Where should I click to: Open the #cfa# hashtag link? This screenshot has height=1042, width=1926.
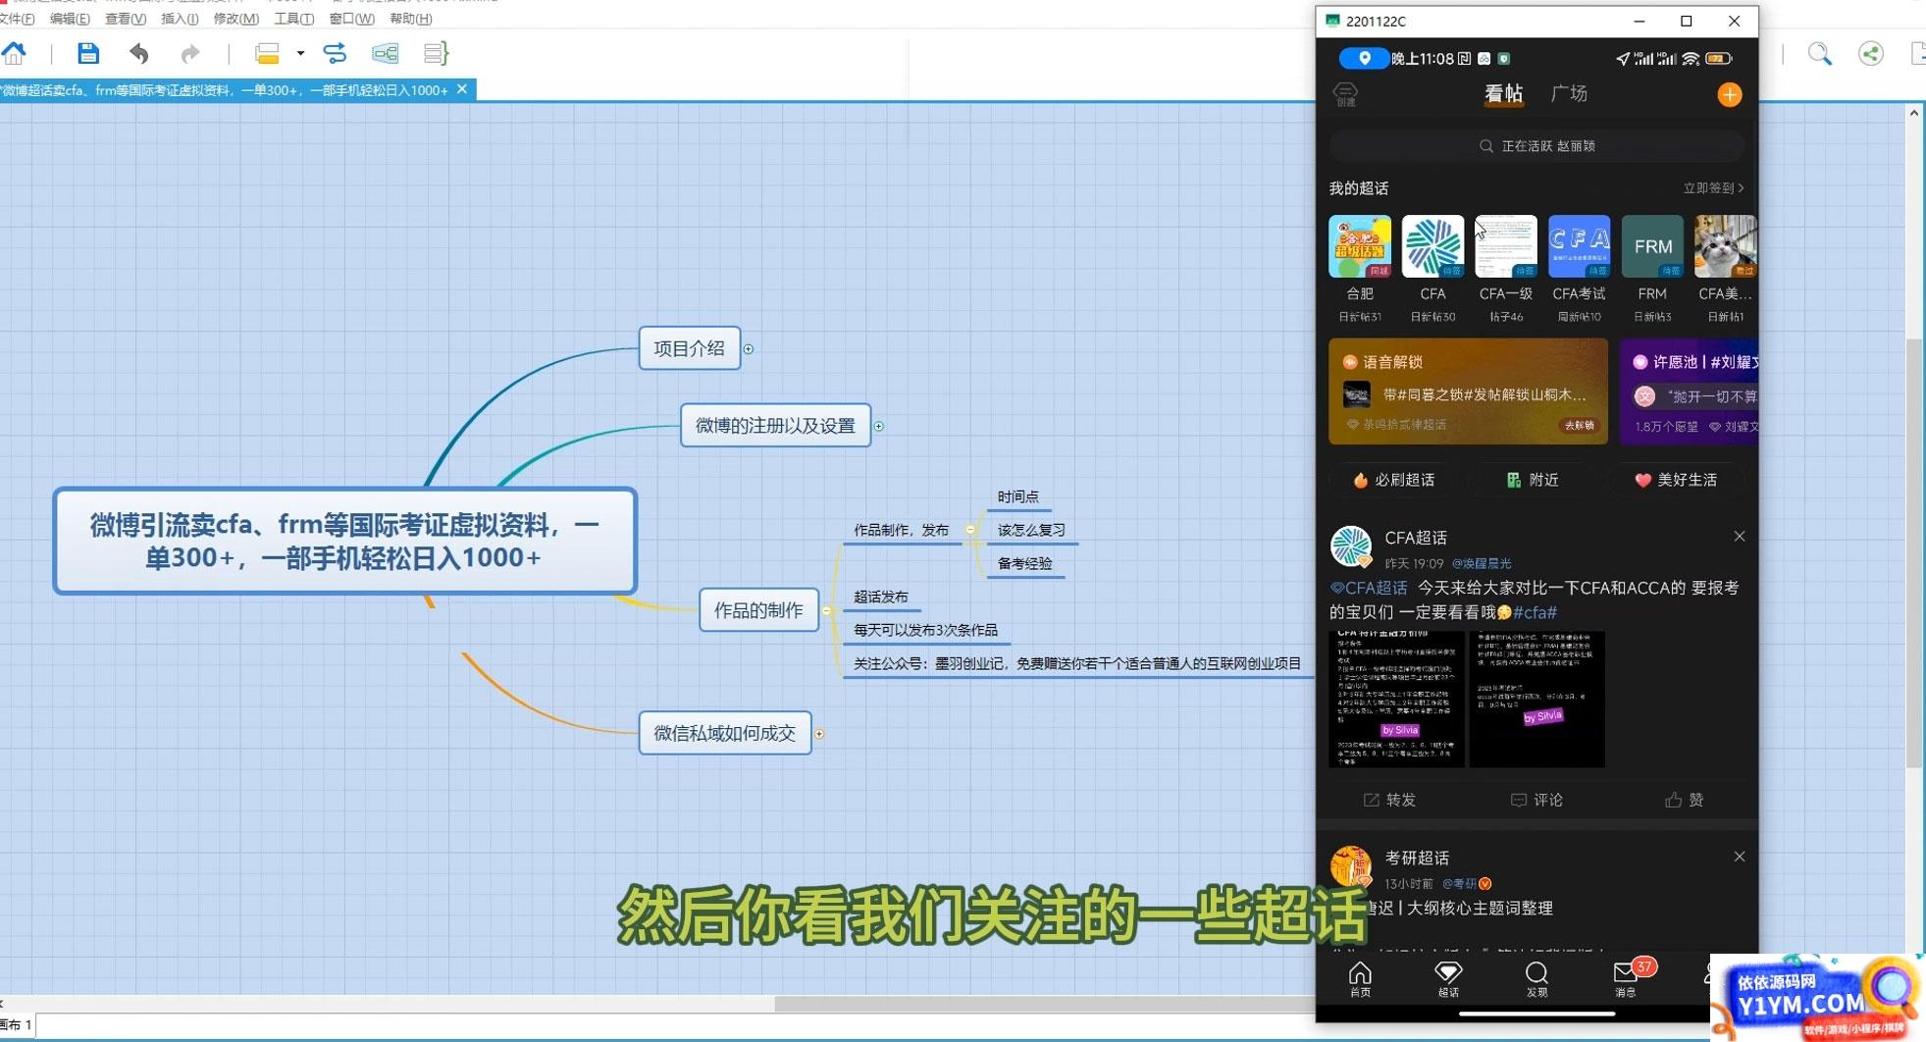(1535, 612)
